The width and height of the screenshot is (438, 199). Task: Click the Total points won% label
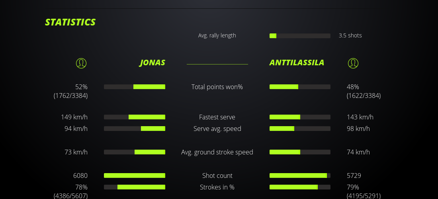click(217, 87)
